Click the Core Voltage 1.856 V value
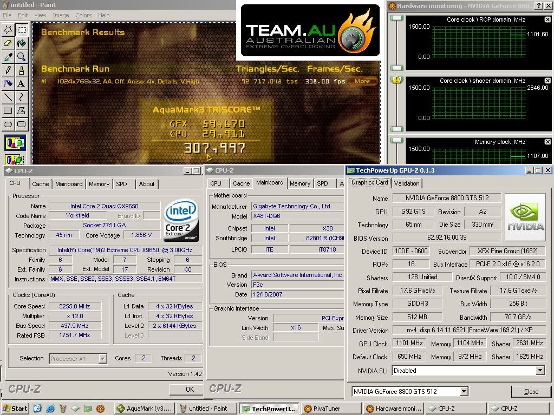Screen dimensions: 554x415 141,235
